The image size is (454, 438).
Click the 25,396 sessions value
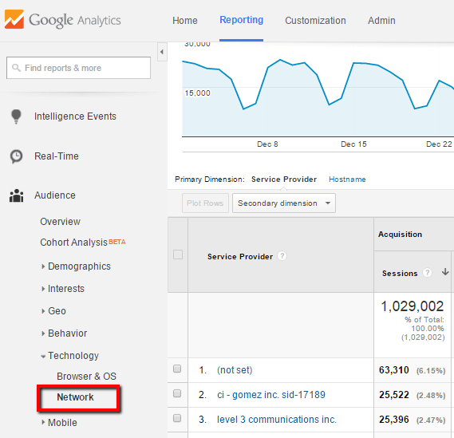click(x=394, y=420)
